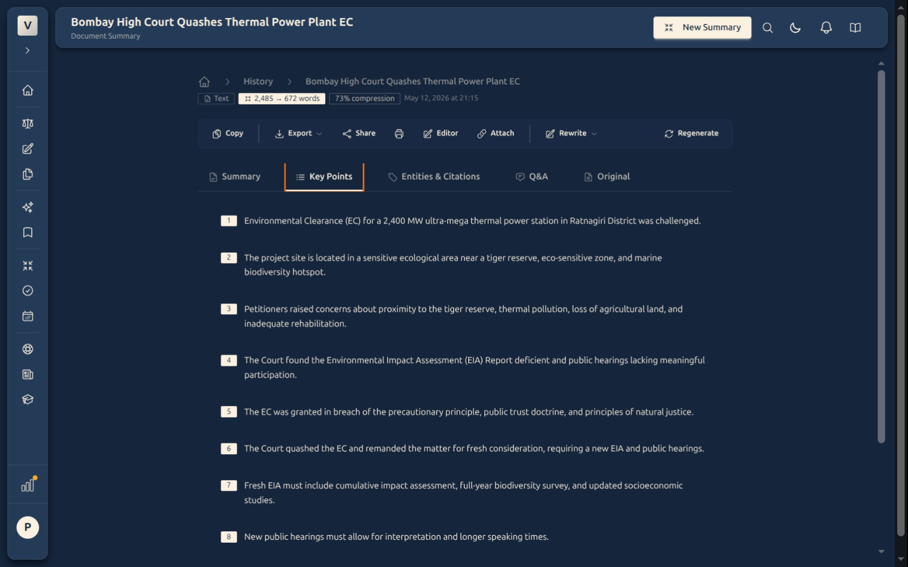Toggle dark mode with the moon icon
Viewport: 908px width, 567px height.
pyautogui.click(x=795, y=28)
